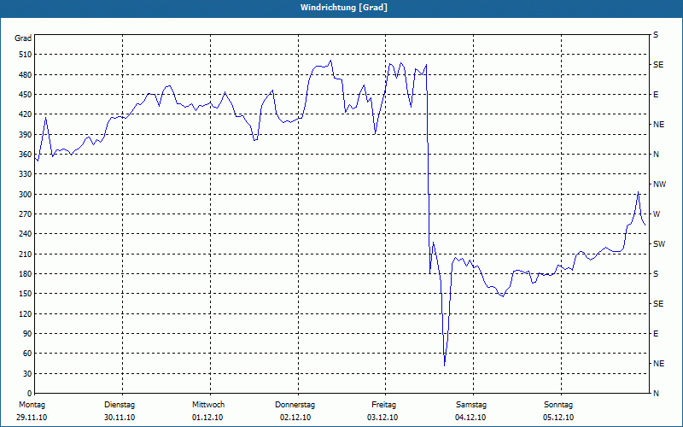The image size is (683, 427).
Task: Pick the "Donnerstag" day label
Action: pos(295,405)
